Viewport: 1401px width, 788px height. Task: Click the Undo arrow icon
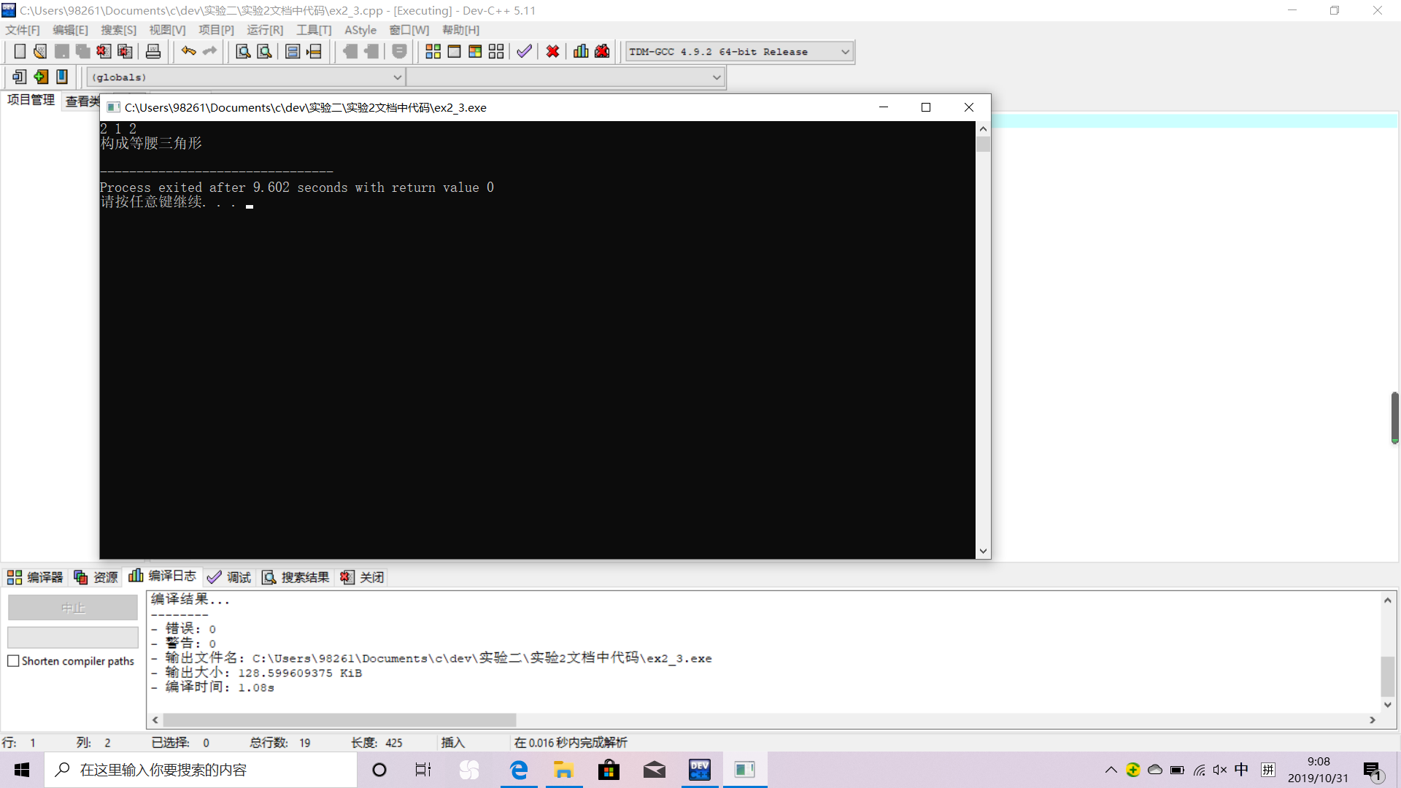click(x=188, y=52)
